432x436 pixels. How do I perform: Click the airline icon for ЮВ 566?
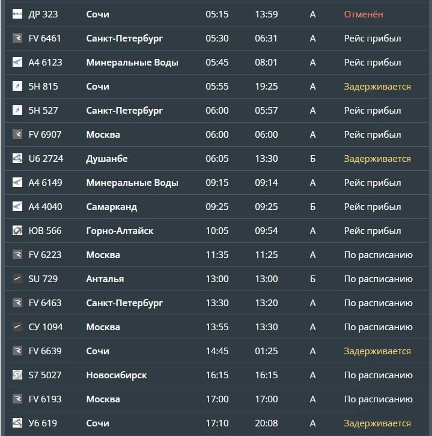17,230
